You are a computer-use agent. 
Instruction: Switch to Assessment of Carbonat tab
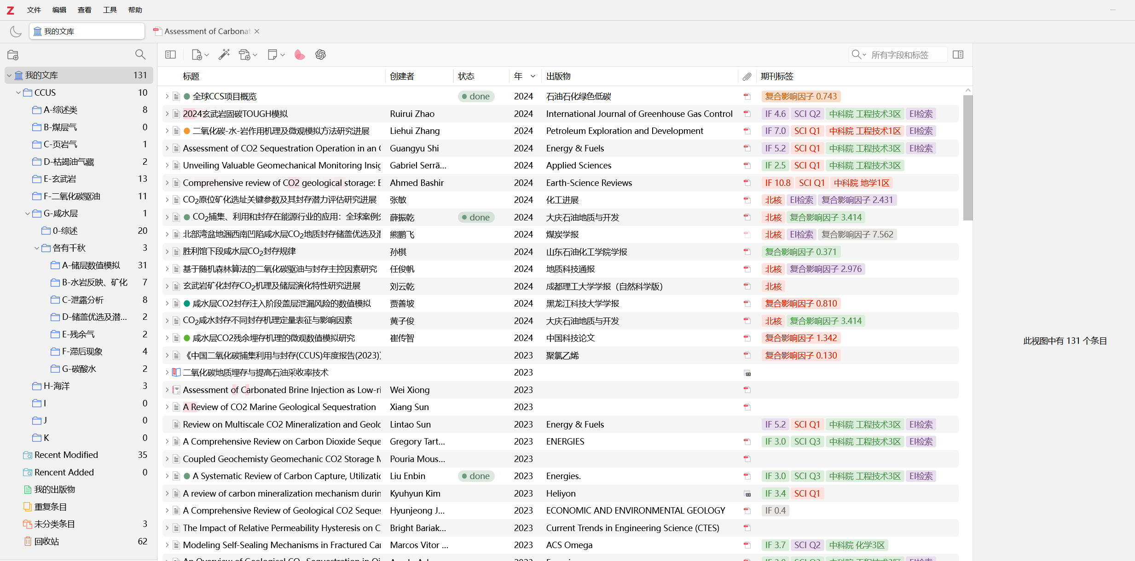click(207, 31)
